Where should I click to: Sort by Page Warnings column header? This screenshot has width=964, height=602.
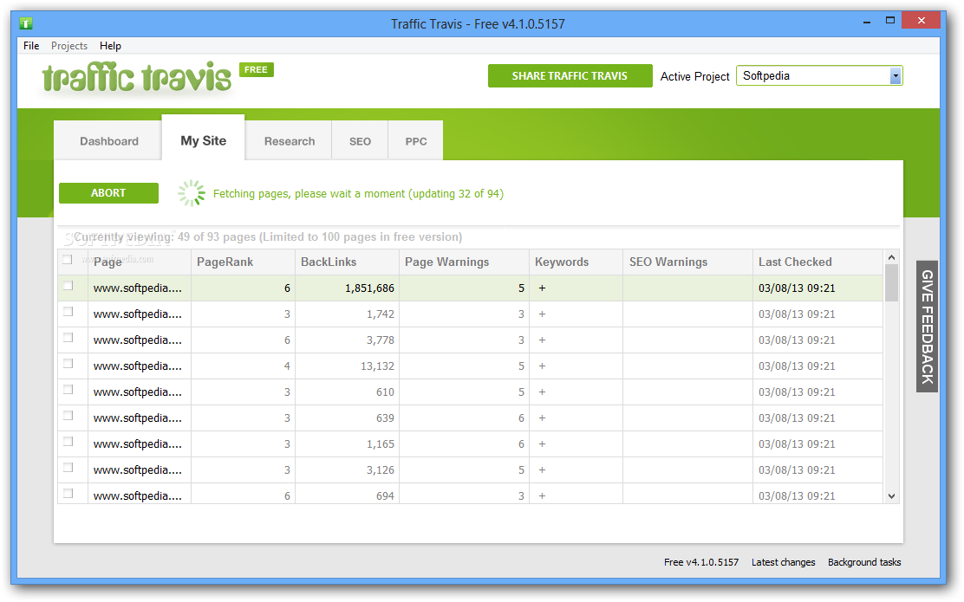[464, 262]
